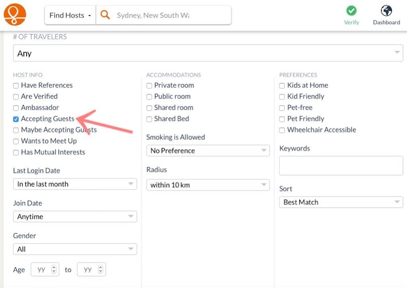Open the Gender dropdown
Image resolution: width=407 pixels, height=288 pixels.
pos(75,249)
